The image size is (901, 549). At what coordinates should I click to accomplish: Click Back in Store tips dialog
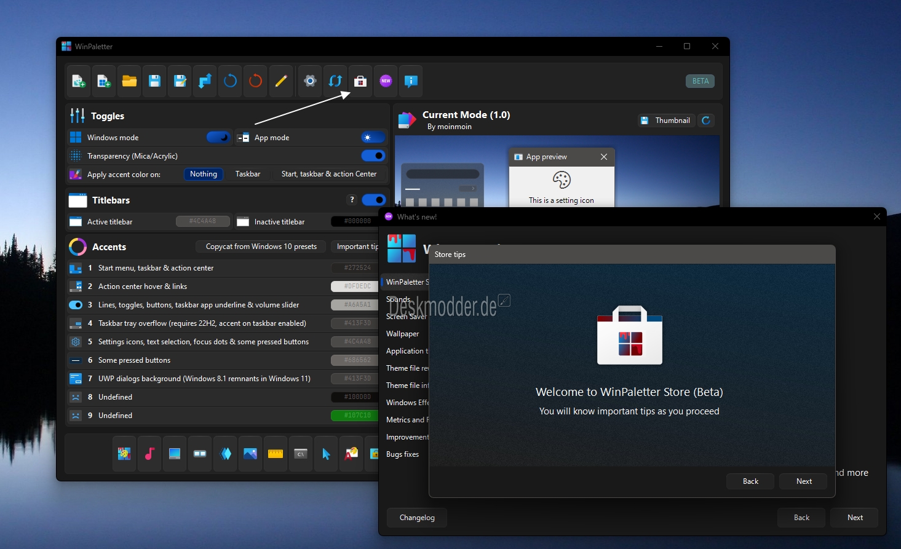coord(750,481)
